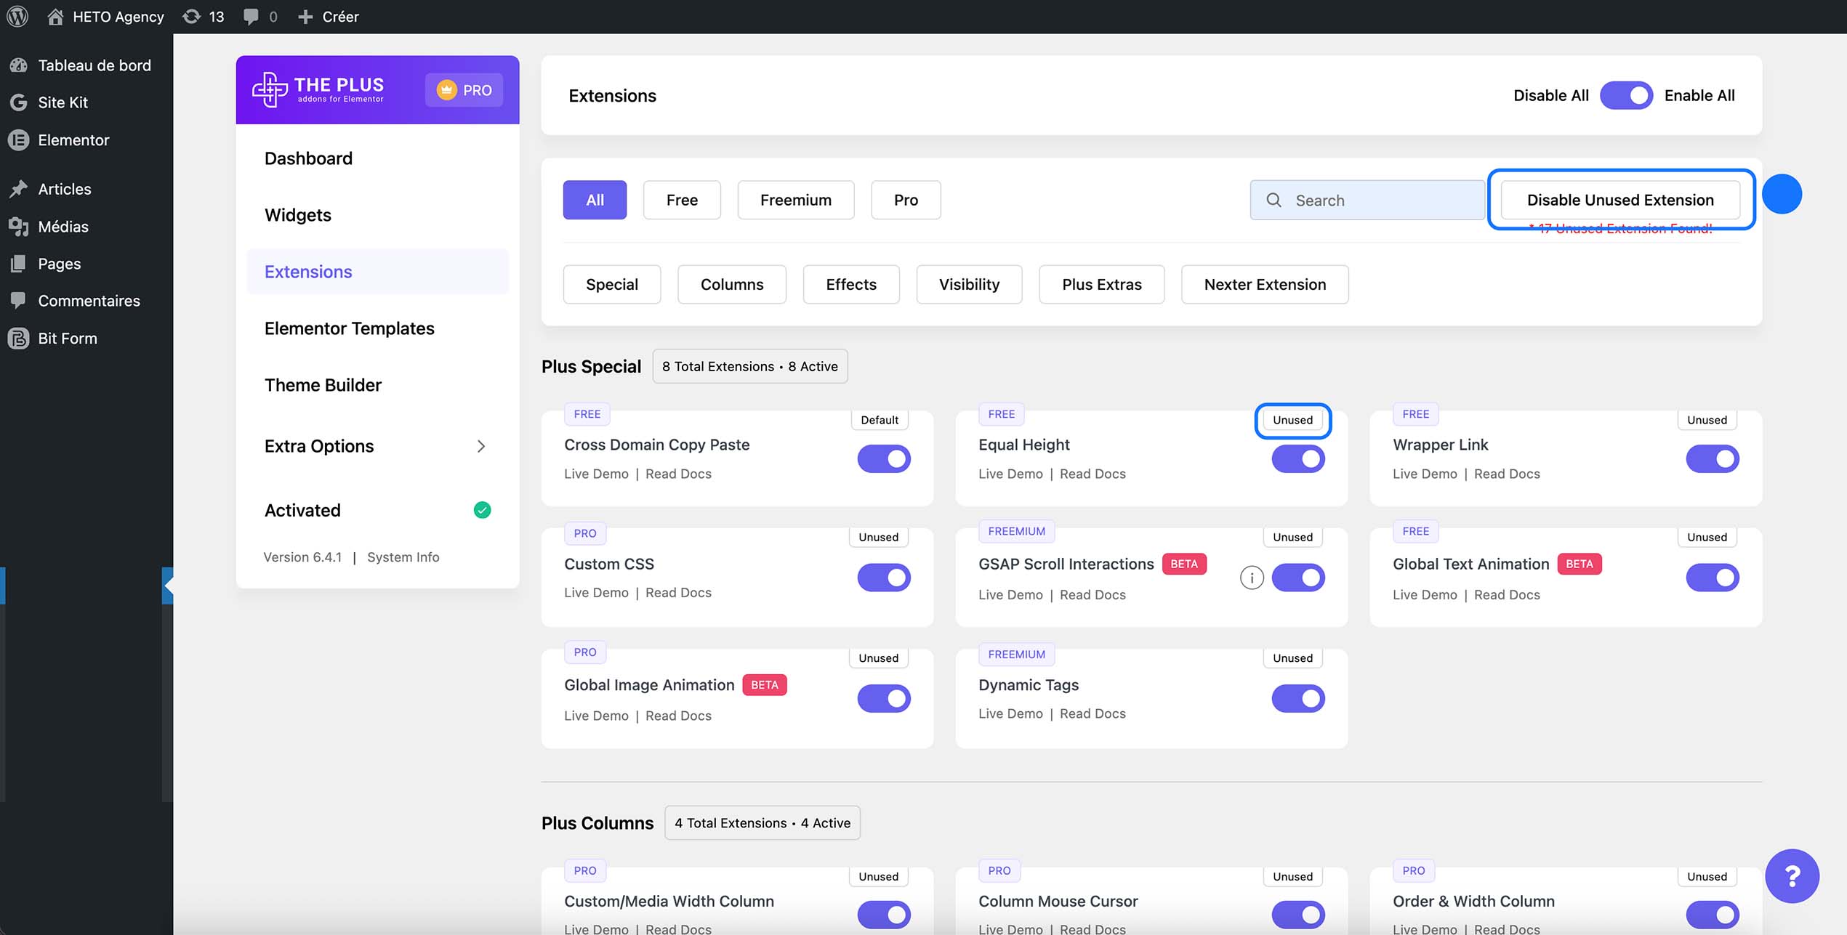The width and height of the screenshot is (1847, 935).
Task: Open Read Docs link for Wrapper Link
Action: (1506, 474)
